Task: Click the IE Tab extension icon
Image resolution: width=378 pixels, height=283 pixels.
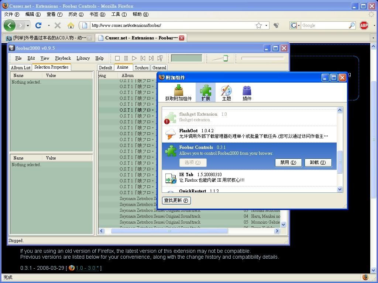Action: pyautogui.click(x=171, y=178)
